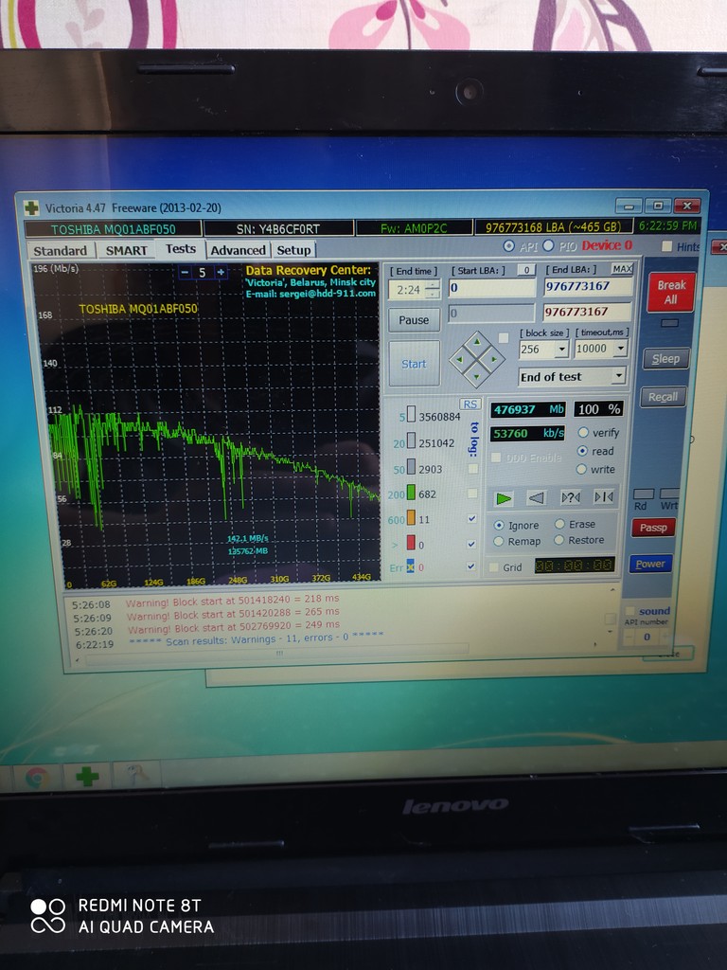Toggle log checkbox for 600 ms blocks
The height and width of the screenshot is (970, 727).
point(471,518)
